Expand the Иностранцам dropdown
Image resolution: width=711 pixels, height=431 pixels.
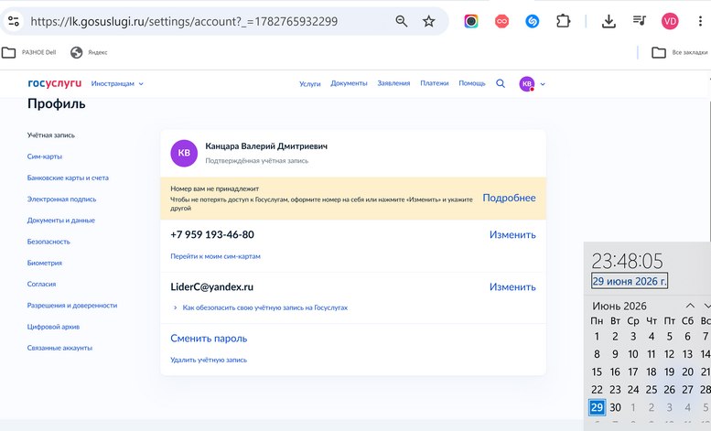point(117,84)
